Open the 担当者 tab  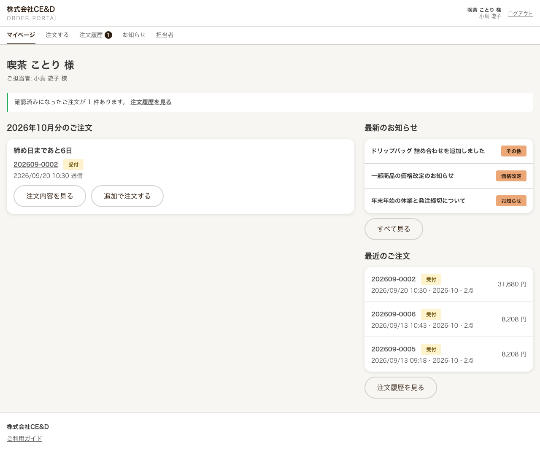pos(165,35)
